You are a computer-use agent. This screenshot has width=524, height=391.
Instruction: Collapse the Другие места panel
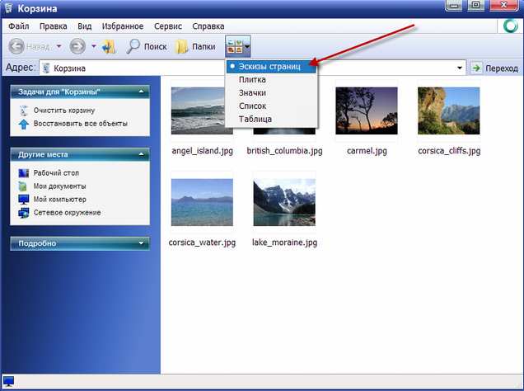(x=142, y=154)
